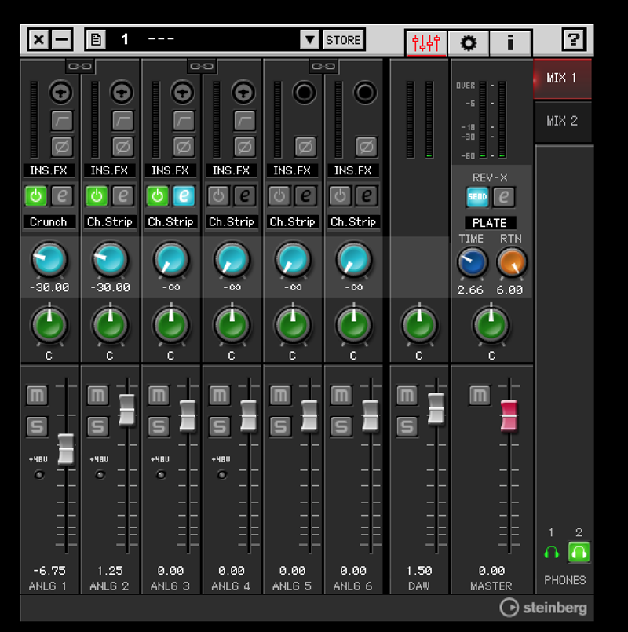The height and width of the screenshot is (632, 628).
Task: Mute the MASTER channel
Action: coord(480,395)
